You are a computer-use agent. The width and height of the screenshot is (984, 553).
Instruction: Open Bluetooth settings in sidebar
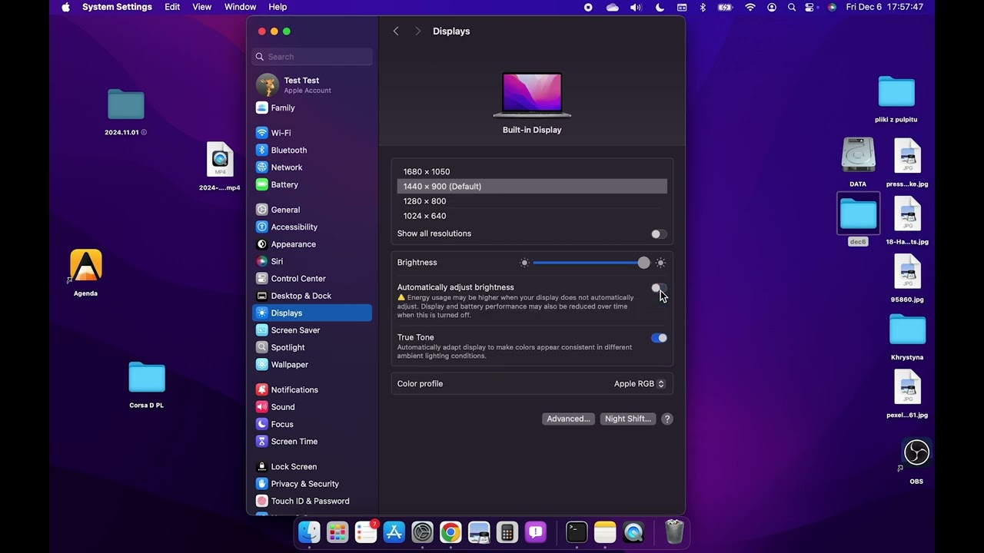(x=312, y=151)
